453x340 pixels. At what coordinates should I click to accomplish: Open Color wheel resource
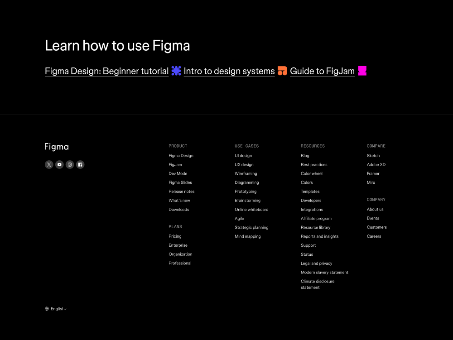pos(312,173)
